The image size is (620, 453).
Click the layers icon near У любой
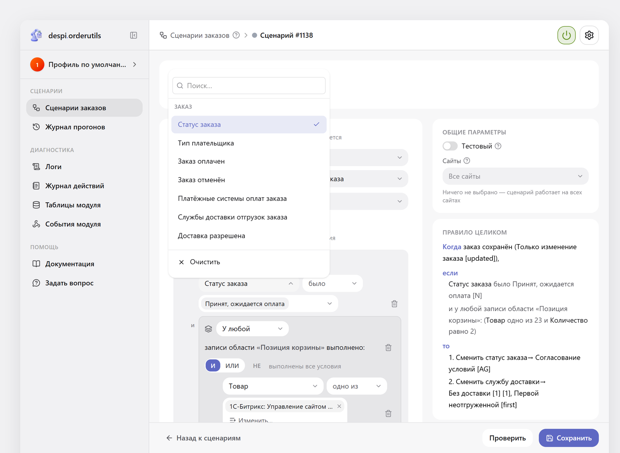pyautogui.click(x=208, y=329)
